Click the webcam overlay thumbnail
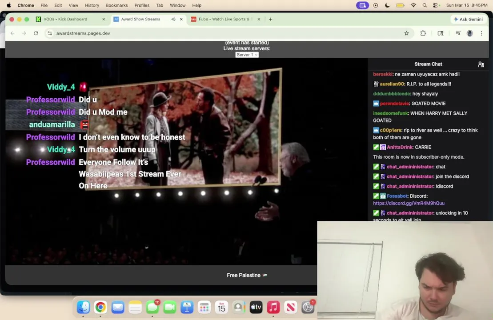The image size is (493, 320). pos(405,271)
